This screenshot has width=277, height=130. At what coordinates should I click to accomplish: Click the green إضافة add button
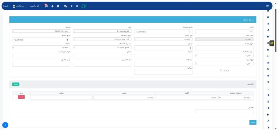point(16,84)
